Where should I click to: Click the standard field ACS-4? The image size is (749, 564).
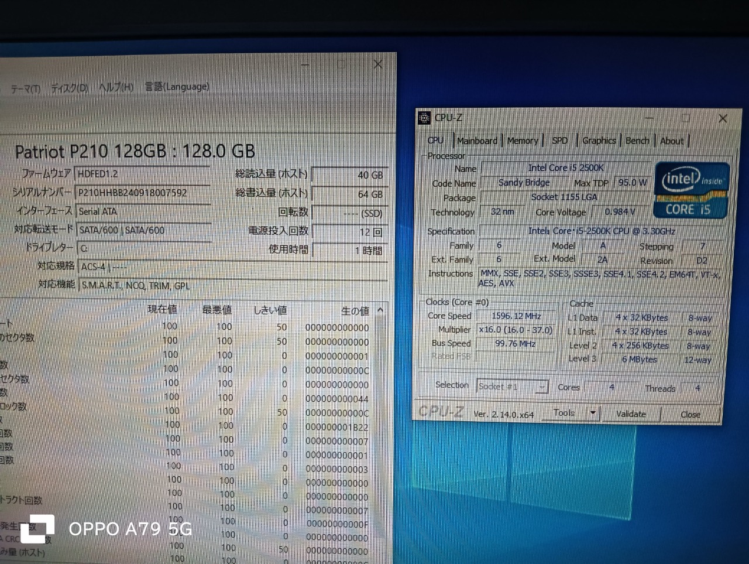click(x=232, y=267)
